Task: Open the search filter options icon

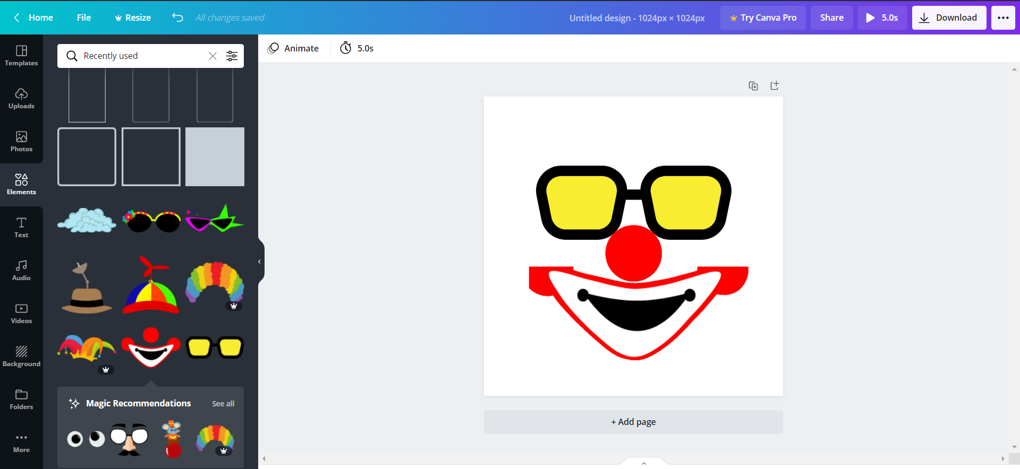Action: click(x=232, y=56)
